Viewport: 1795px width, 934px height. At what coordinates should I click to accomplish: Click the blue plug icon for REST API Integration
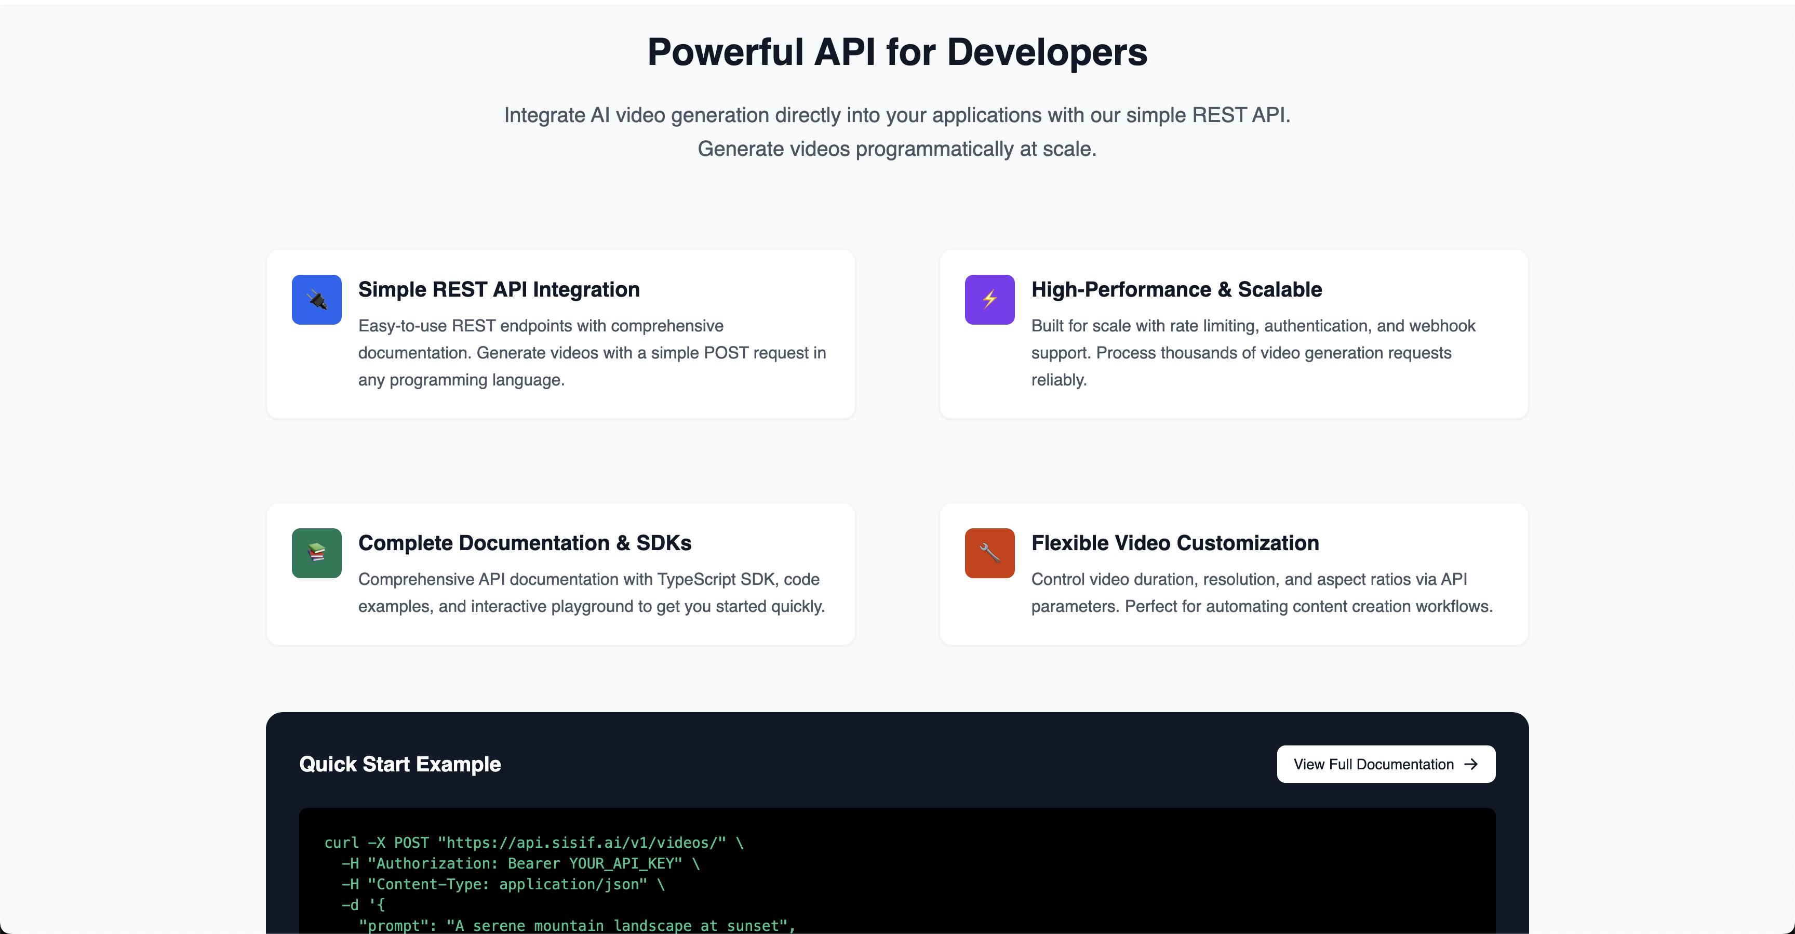point(316,300)
